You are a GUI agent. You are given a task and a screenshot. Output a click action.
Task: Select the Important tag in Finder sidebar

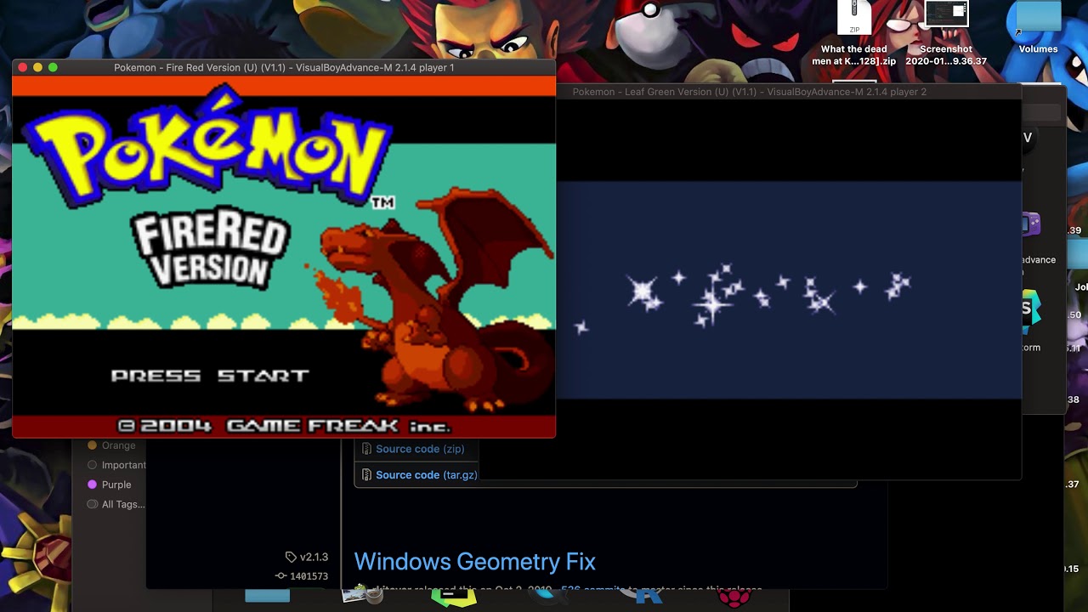[117, 465]
